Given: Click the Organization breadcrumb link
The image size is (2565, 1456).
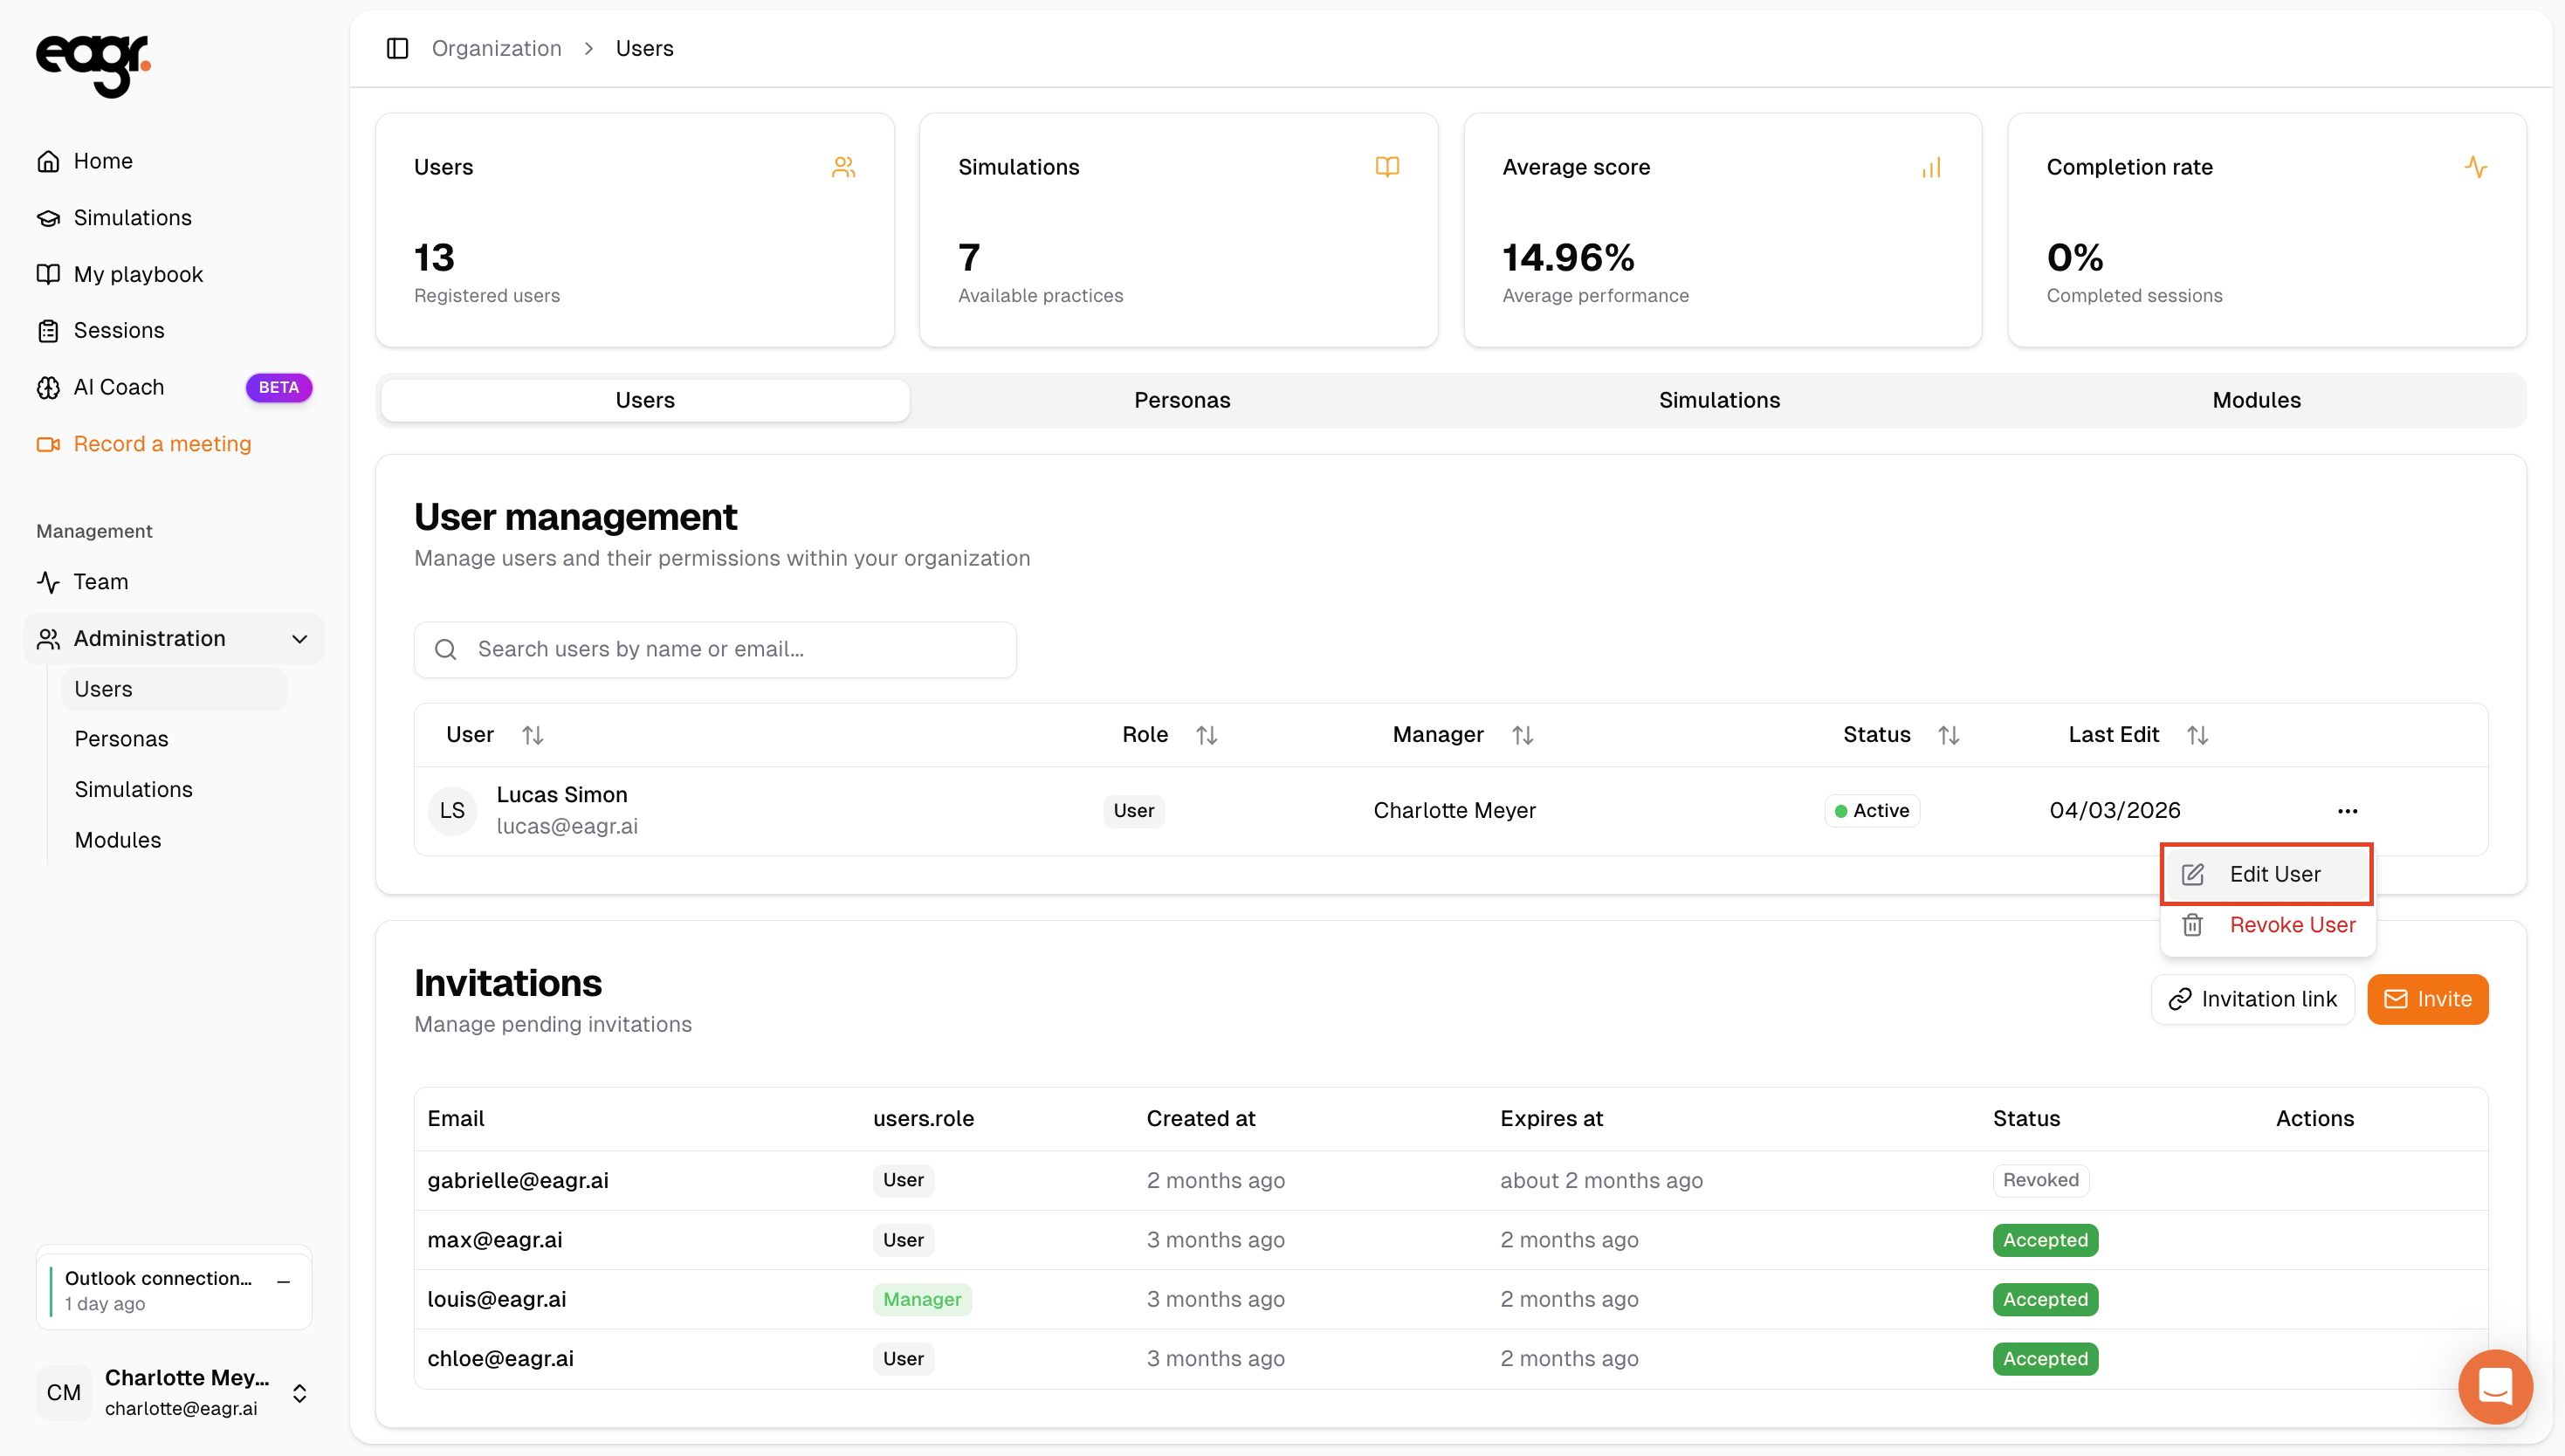Looking at the screenshot, I should point(496,48).
